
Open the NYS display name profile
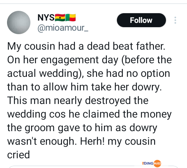tap(46, 17)
